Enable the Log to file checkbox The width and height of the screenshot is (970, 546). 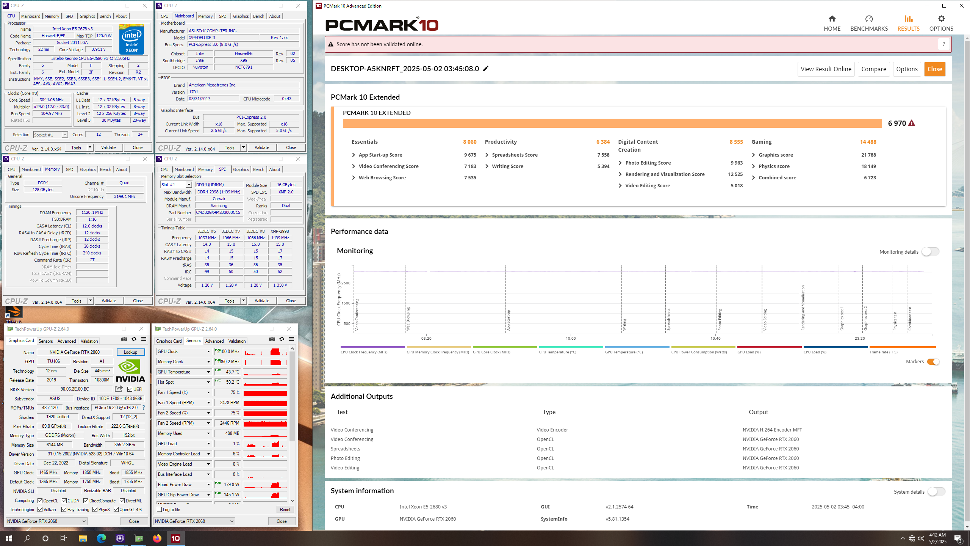tap(160, 509)
